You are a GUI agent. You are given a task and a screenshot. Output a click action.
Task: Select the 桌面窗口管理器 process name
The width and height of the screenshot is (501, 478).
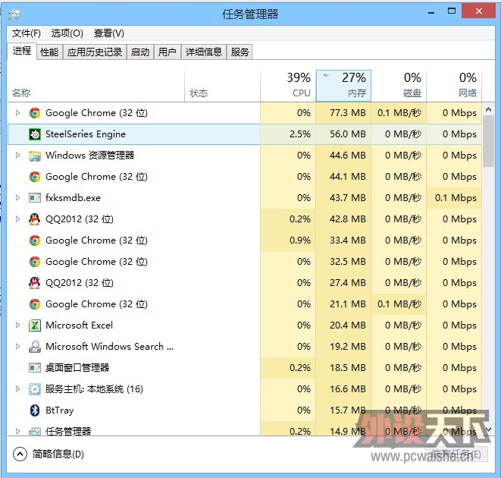(77, 368)
